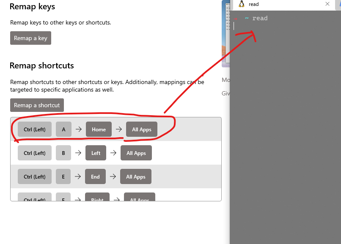Image resolution: width=341 pixels, height=244 pixels.
Task: Click the Left mapped key chip
Action: tap(96, 153)
